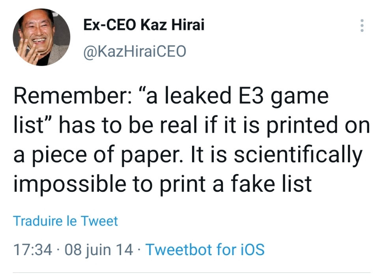Tap the "Traduire le Tweet" link
The image size is (383, 276).
pos(65,221)
